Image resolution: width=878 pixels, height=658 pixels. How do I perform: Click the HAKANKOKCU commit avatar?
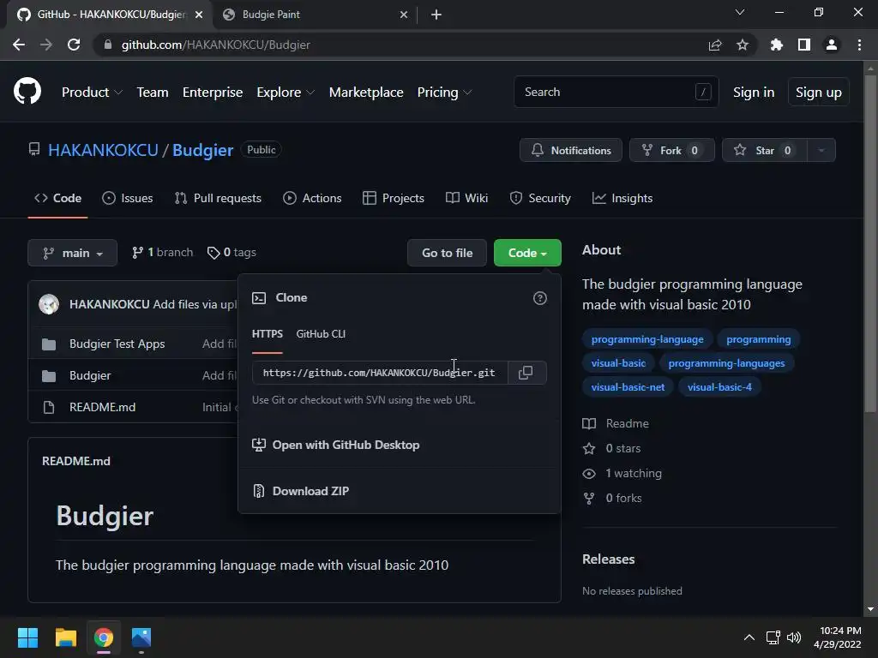49,304
